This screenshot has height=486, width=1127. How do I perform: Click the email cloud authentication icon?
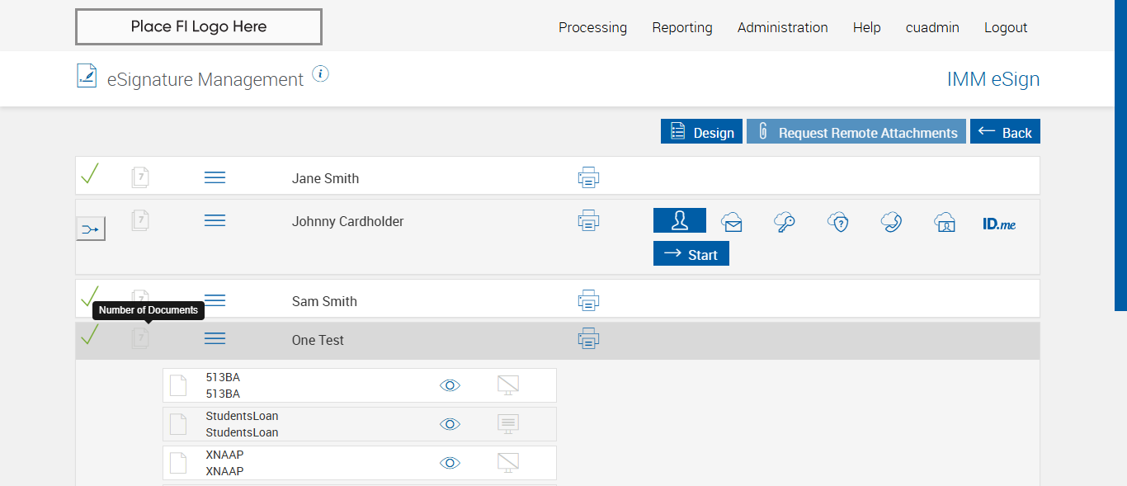(x=731, y=221)
